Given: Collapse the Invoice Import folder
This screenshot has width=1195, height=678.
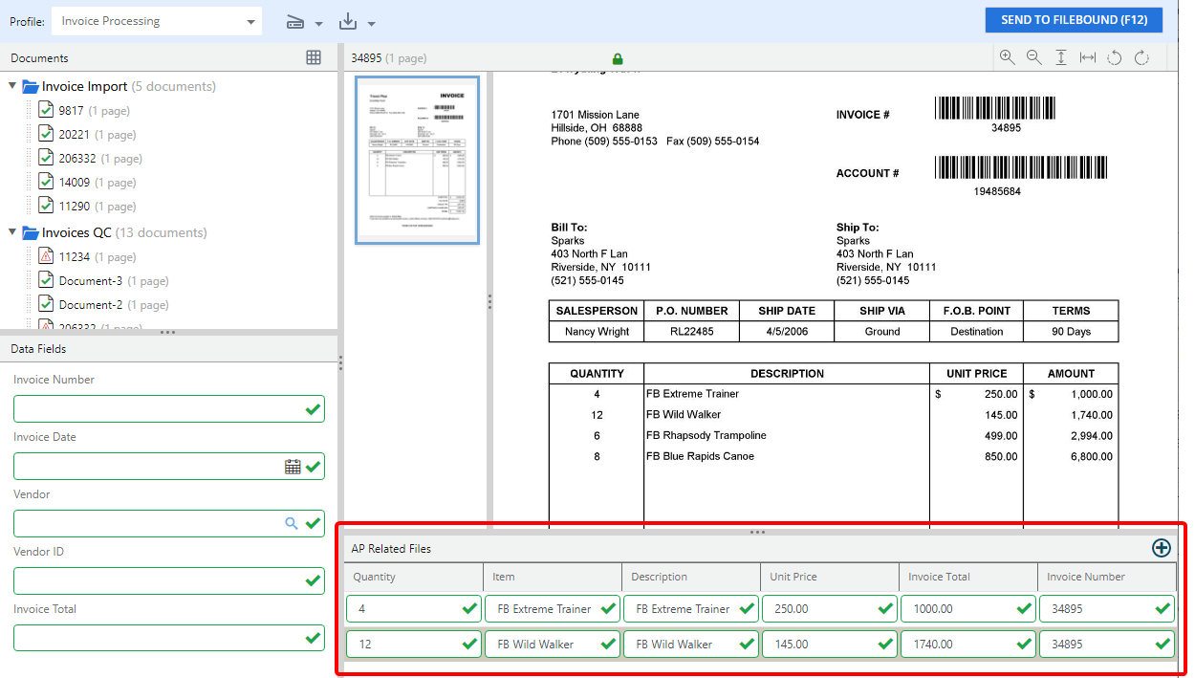Looking at the screenshot, I should (x=12, y=86).
